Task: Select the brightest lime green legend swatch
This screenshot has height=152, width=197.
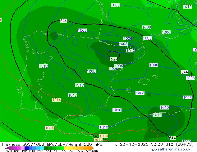Action: 62,148
